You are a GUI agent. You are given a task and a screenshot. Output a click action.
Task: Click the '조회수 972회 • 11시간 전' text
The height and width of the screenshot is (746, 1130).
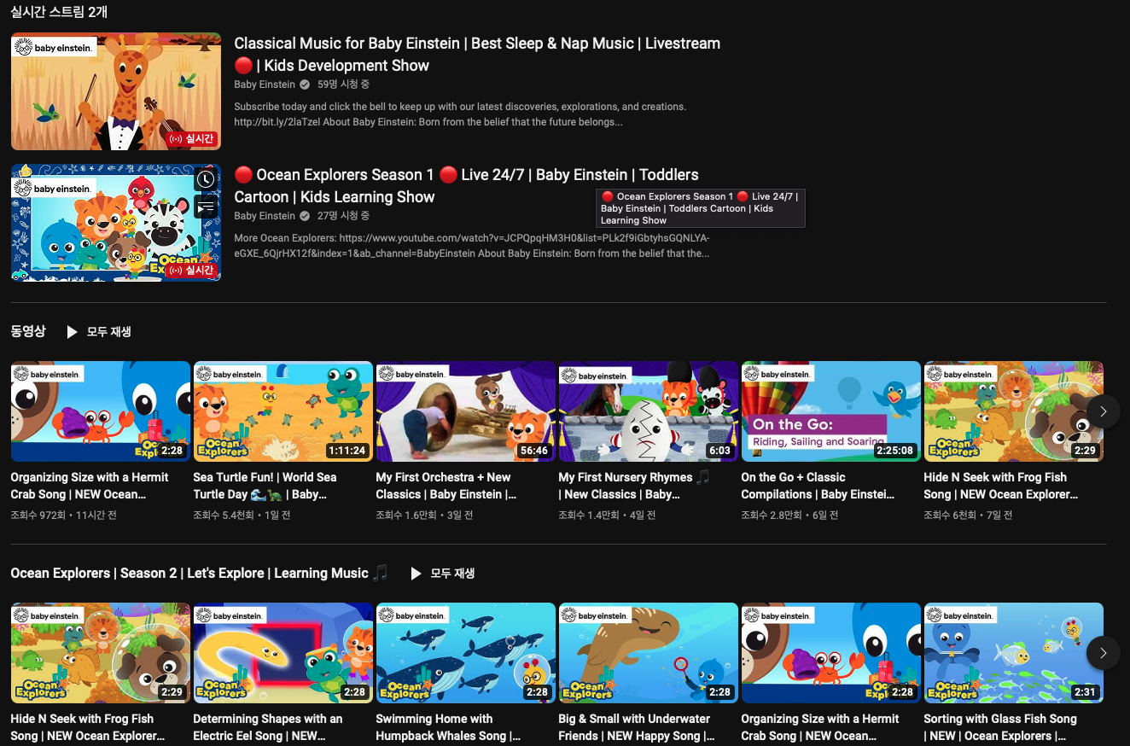(63, 515)
